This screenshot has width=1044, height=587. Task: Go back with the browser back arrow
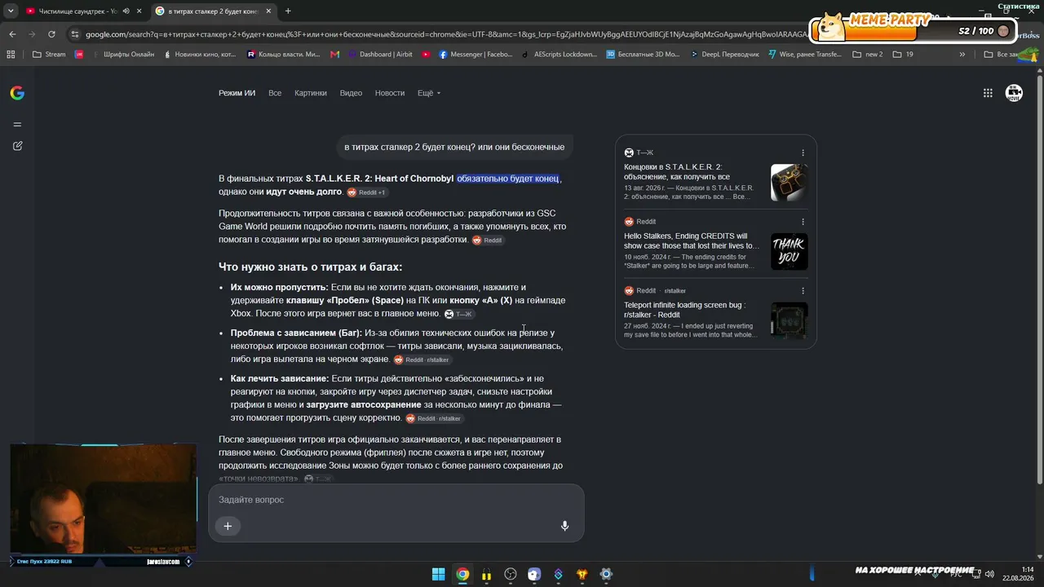(12, 34)
